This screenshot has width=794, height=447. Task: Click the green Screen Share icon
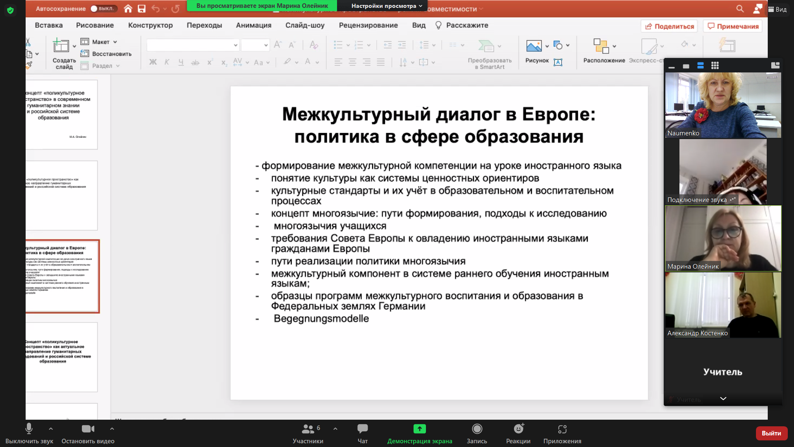419,429
